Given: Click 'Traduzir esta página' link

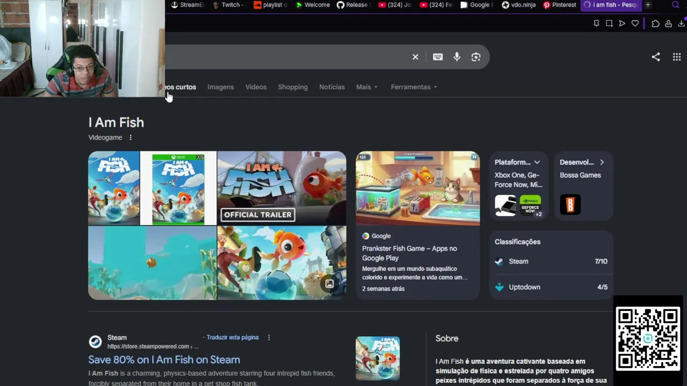Looking at the screenshot, I should [x=232, y=338].
